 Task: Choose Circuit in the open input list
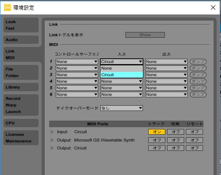[x=121, y=75]
